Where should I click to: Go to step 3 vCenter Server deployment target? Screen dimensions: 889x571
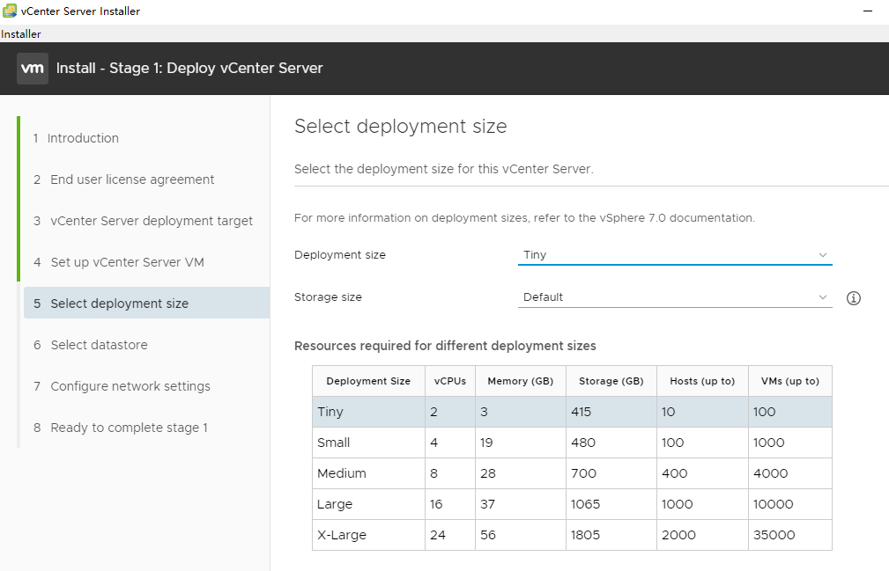coord(143,221)
